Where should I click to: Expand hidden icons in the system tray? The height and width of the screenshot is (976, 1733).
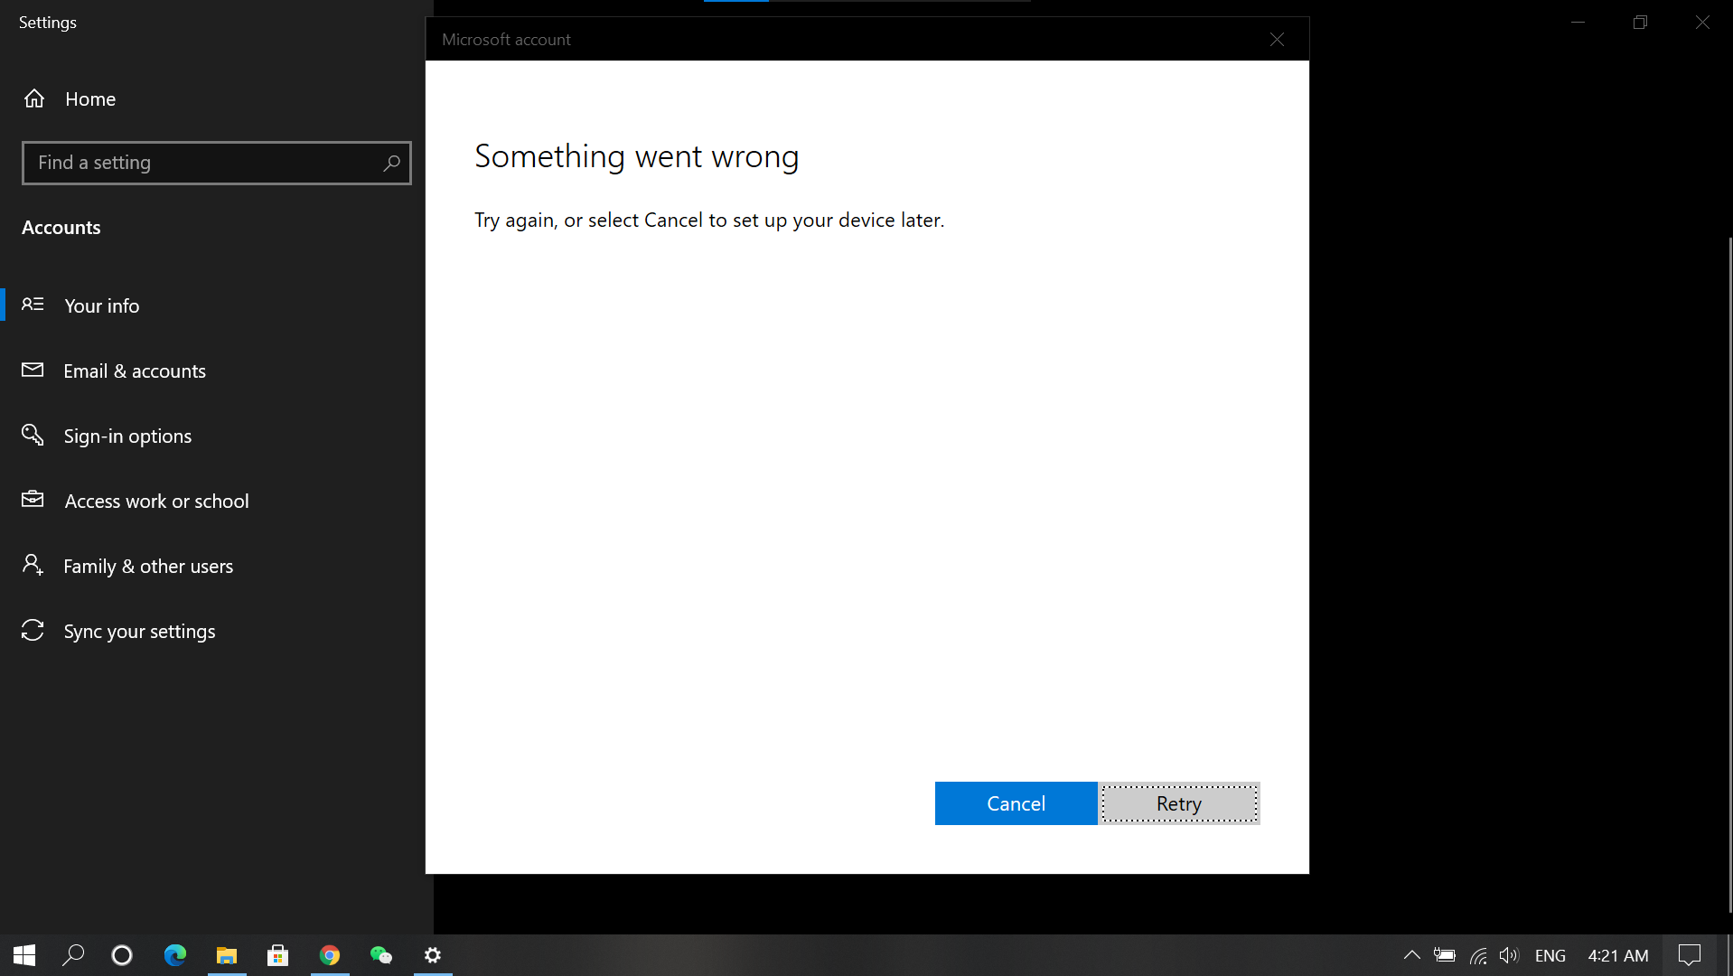[x=1411, y=955]
